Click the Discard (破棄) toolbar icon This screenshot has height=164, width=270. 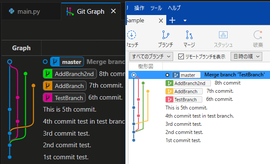(258, 35)
